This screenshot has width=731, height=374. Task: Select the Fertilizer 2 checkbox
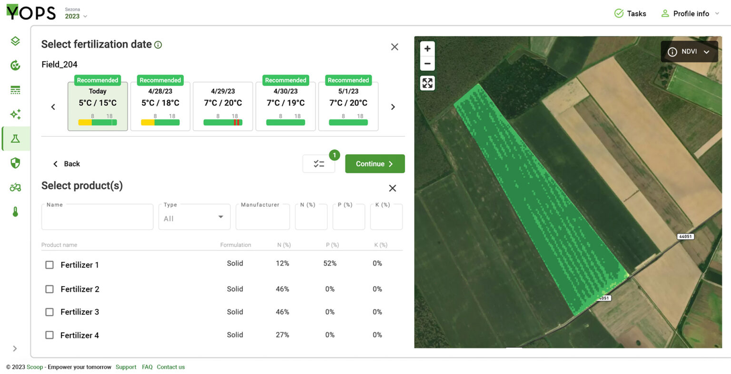(49, 289)
